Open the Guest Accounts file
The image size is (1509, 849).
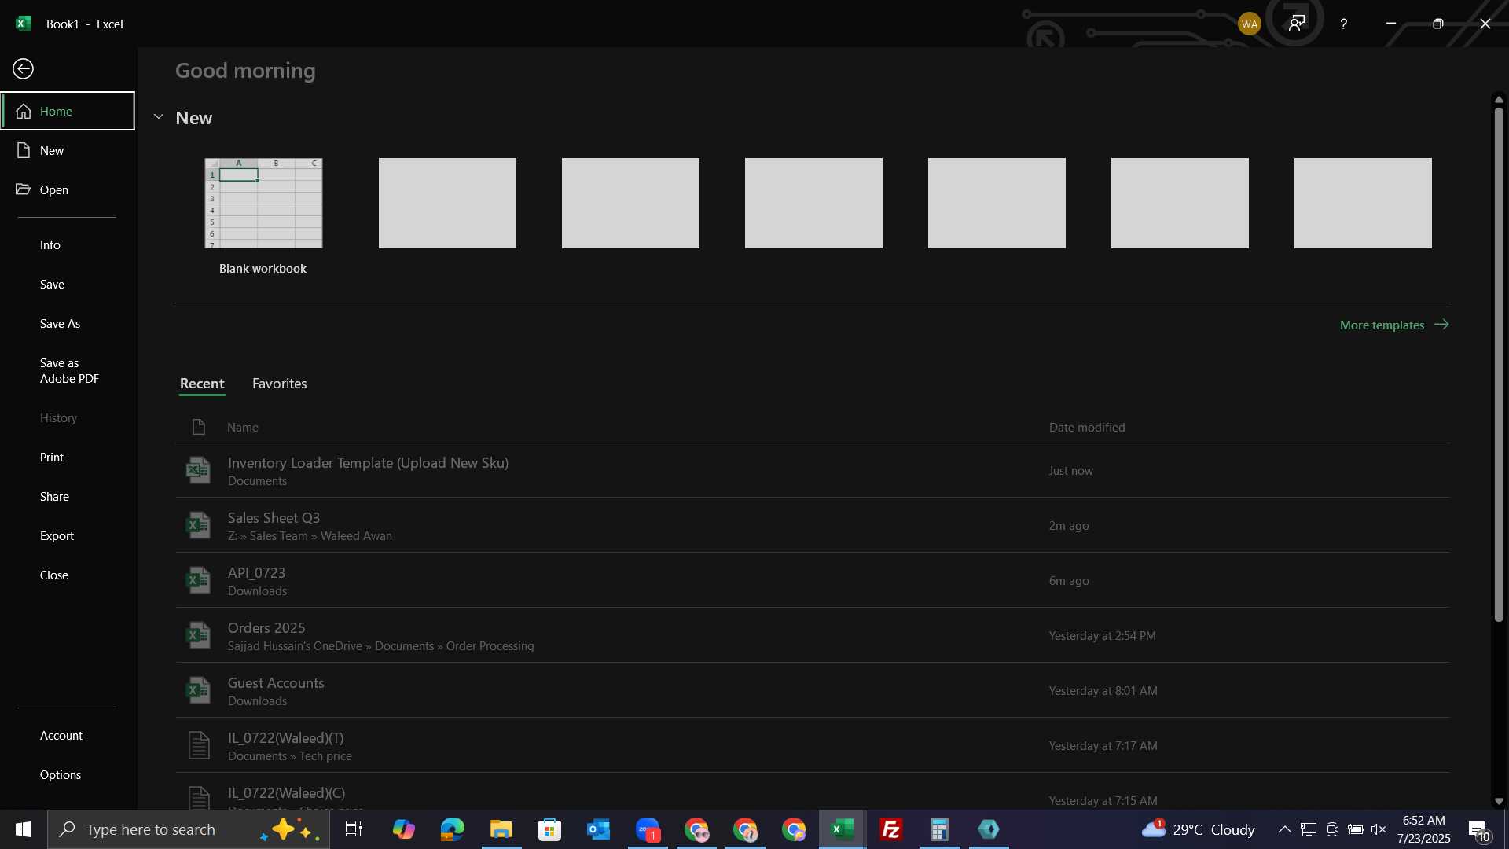(x=813, y=690)
